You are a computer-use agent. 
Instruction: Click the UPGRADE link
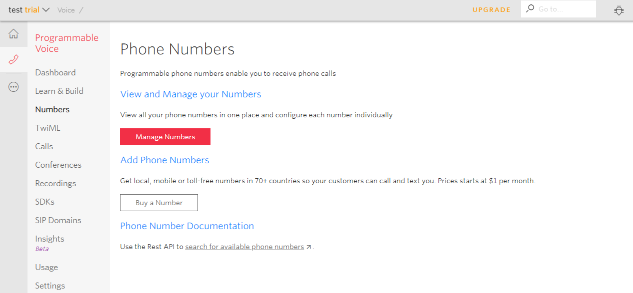[x=491, y=9]
